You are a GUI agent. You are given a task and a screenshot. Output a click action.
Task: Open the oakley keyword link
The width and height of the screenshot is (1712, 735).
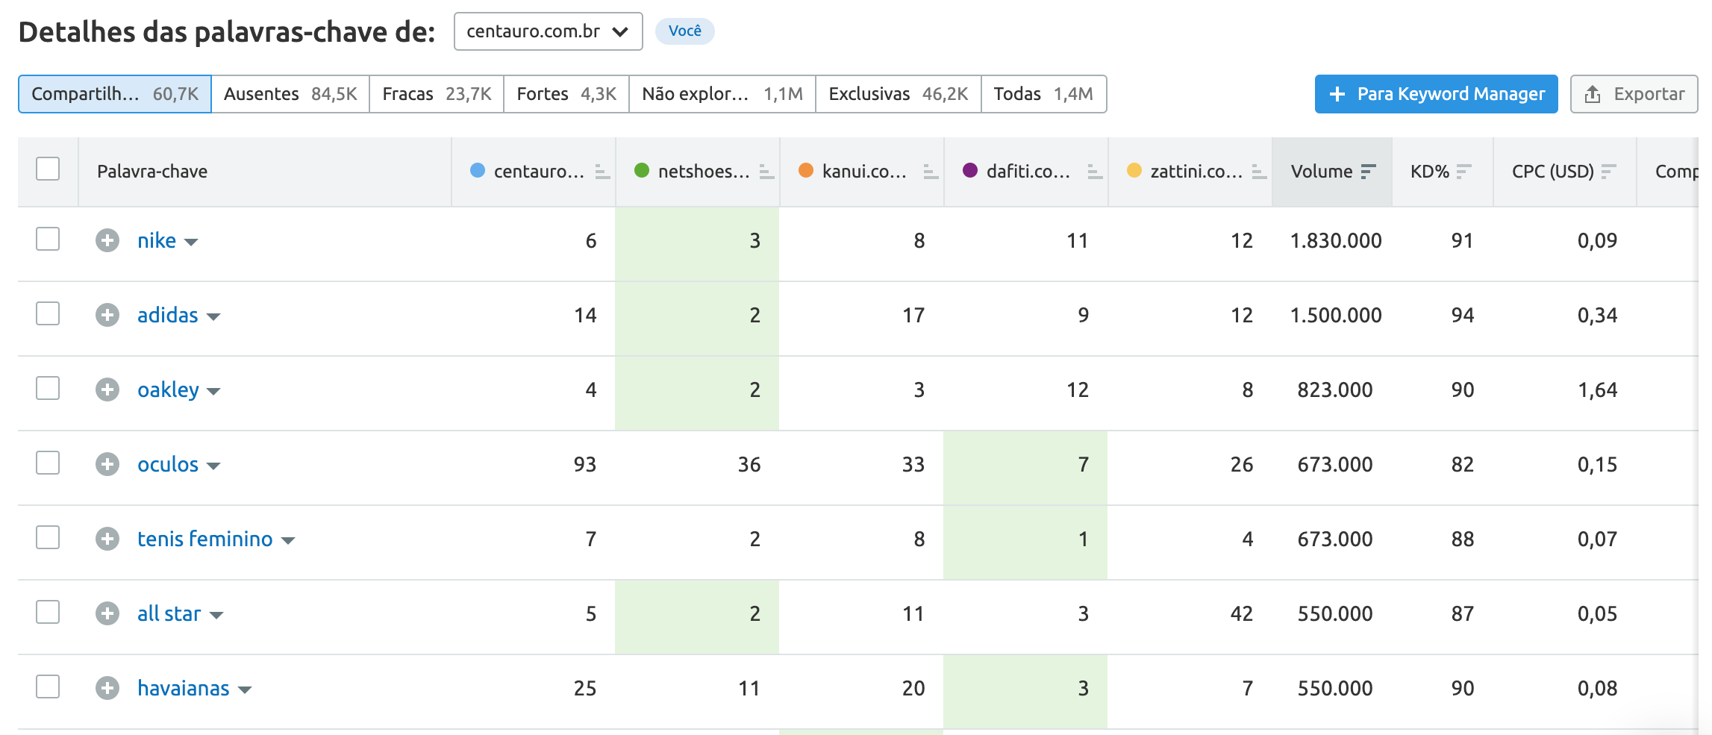tap(168, 390)
